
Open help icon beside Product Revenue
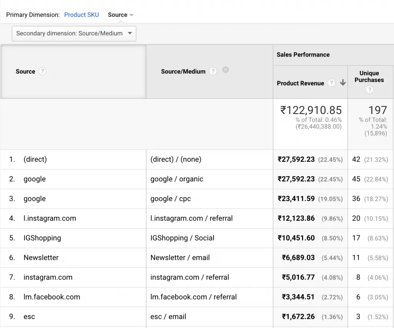(331, 83)
